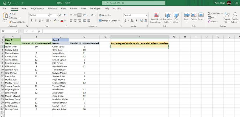
Task: Click the Merge & Center button
Action: [x=108, y=21]
